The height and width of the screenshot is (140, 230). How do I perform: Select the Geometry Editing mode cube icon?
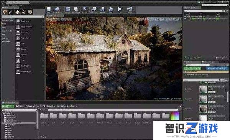tap(30, 12)
